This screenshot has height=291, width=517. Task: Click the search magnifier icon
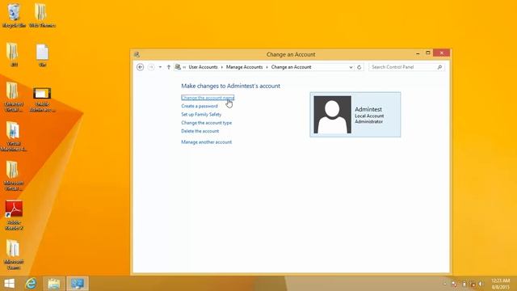point(439,67)
